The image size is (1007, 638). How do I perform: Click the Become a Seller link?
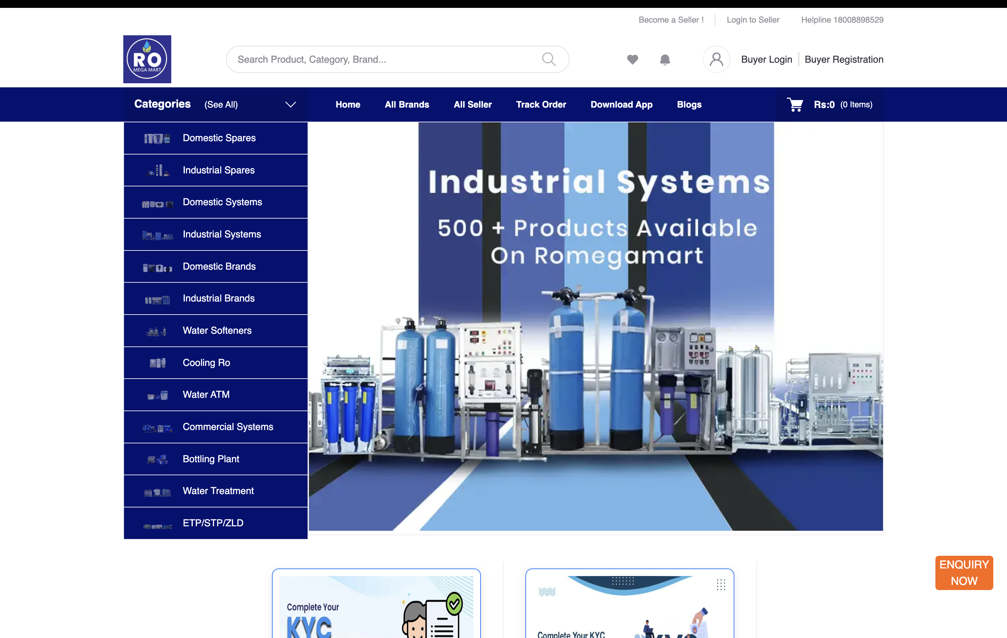(671, 20)
